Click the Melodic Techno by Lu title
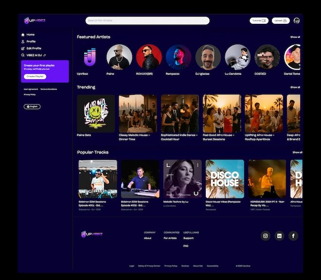321x280 pixels. pyautogui.click(x=176, y=202)
